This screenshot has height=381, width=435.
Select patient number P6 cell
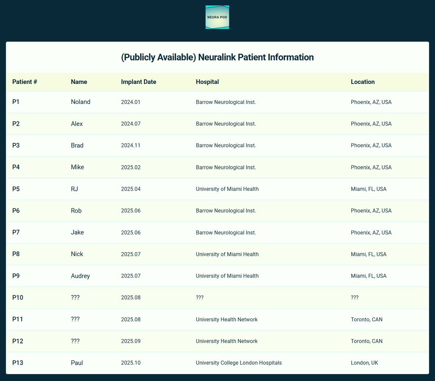tap(16, 211)
